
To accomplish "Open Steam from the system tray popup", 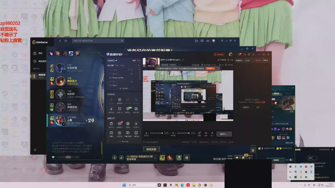I will click(296, 172).
